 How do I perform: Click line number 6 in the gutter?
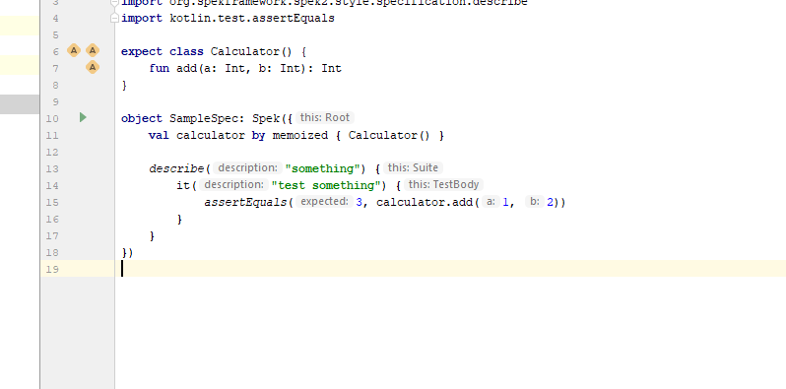coord(55,51)
